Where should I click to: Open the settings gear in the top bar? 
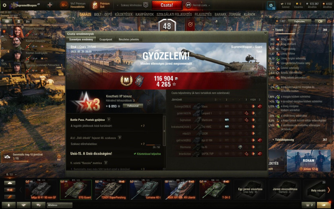pos(4,5)
